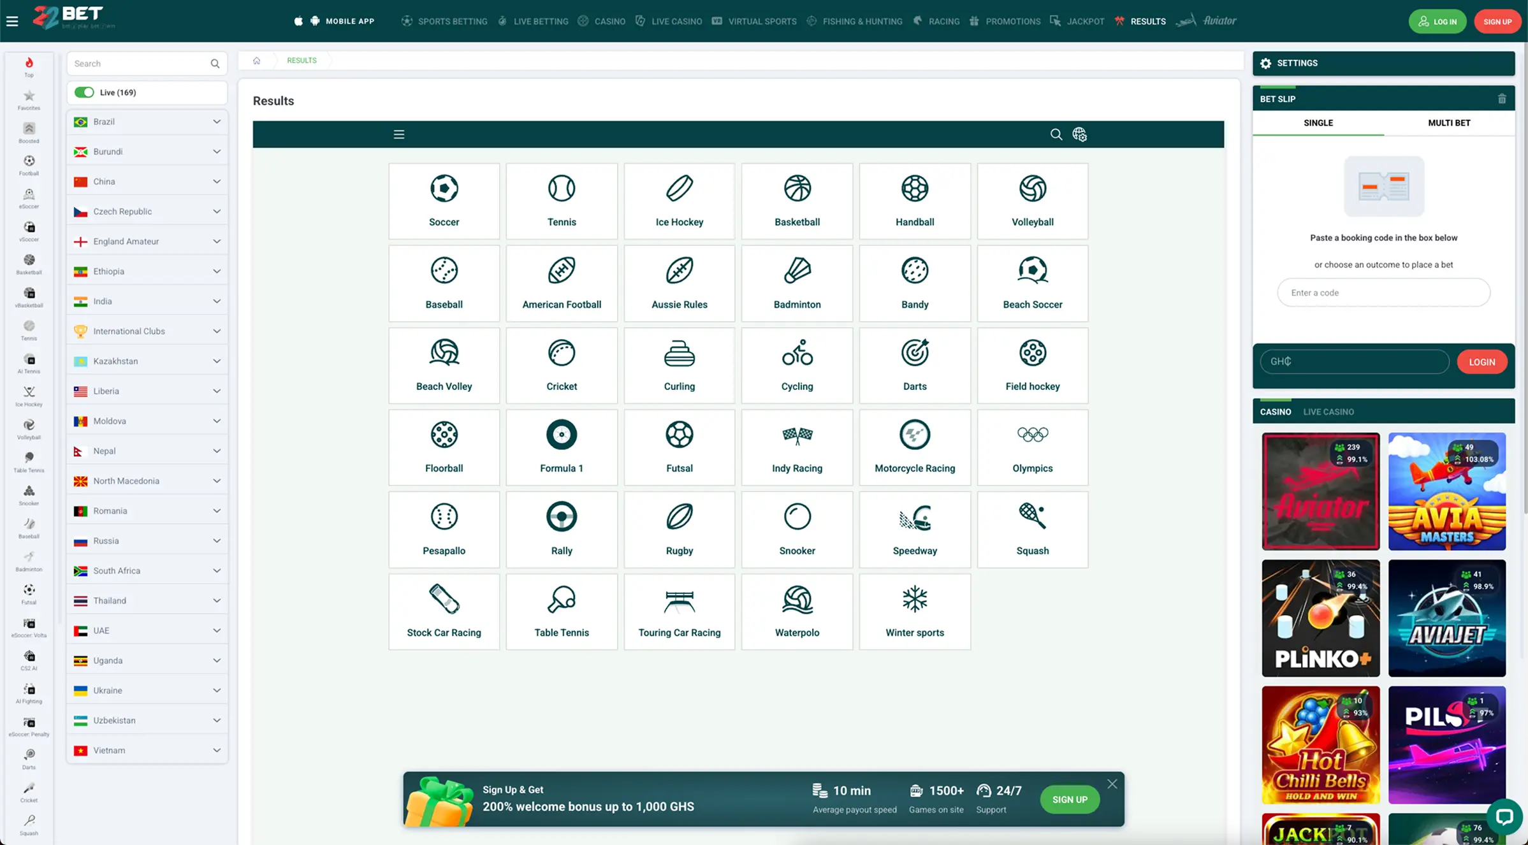Open Volleyball results

pyautogui.click(x=1032, y=201)
